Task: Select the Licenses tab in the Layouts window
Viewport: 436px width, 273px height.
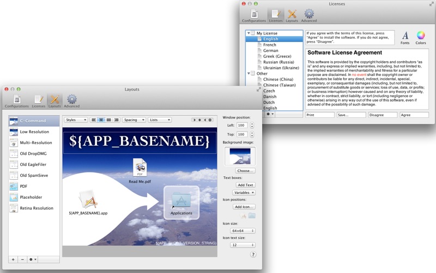Action: (x=38, y=100)
